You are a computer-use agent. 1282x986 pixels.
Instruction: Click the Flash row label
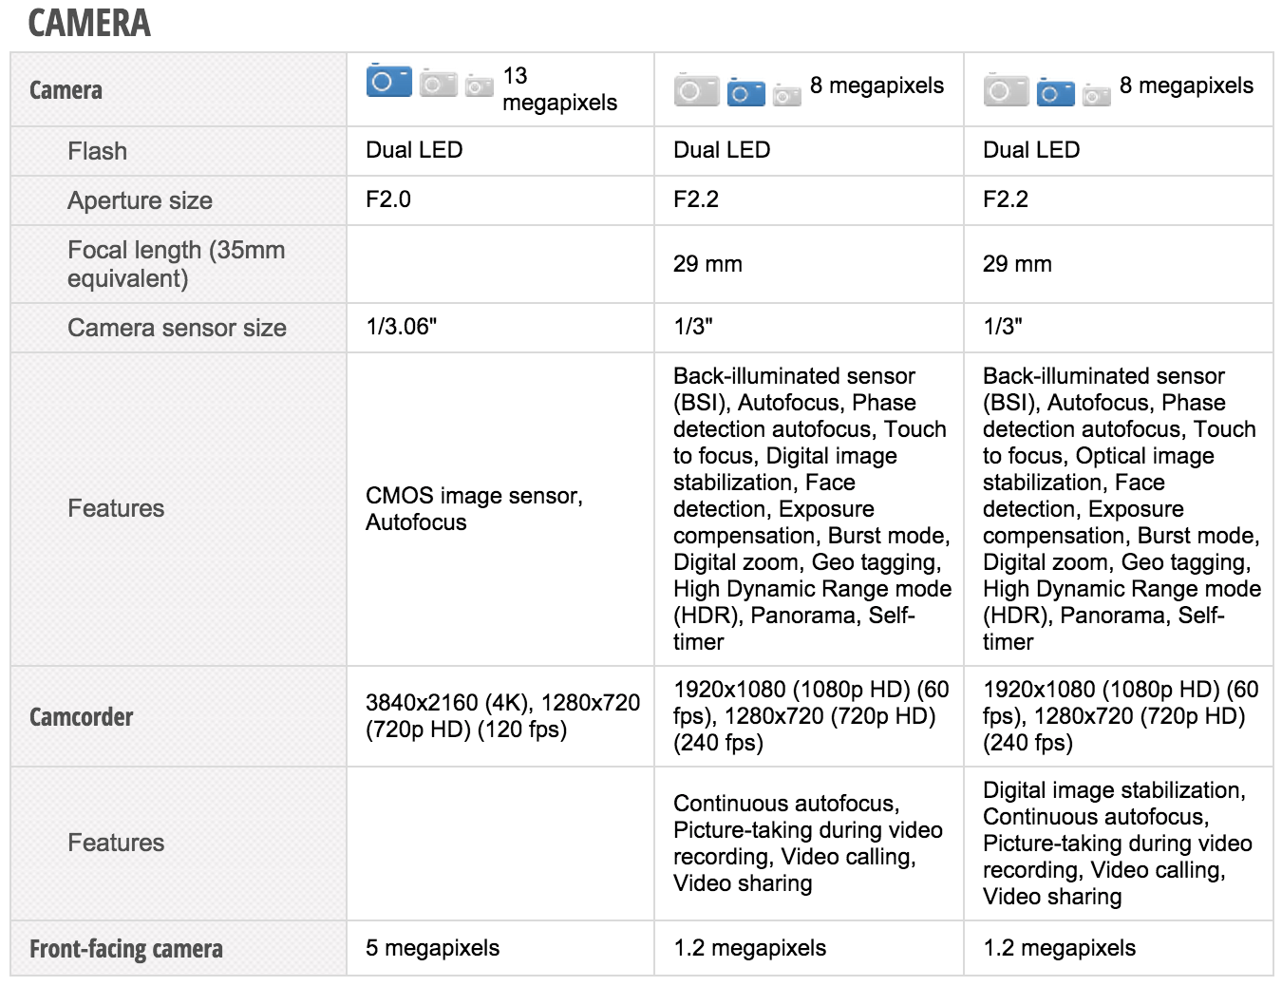click(97, 151)
